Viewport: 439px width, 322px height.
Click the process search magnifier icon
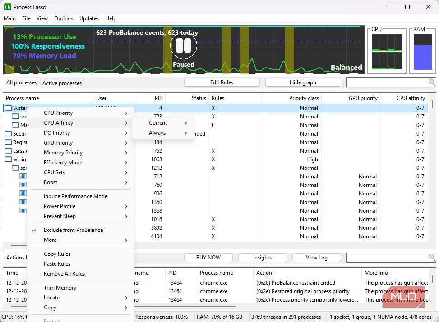coord(432,82)
